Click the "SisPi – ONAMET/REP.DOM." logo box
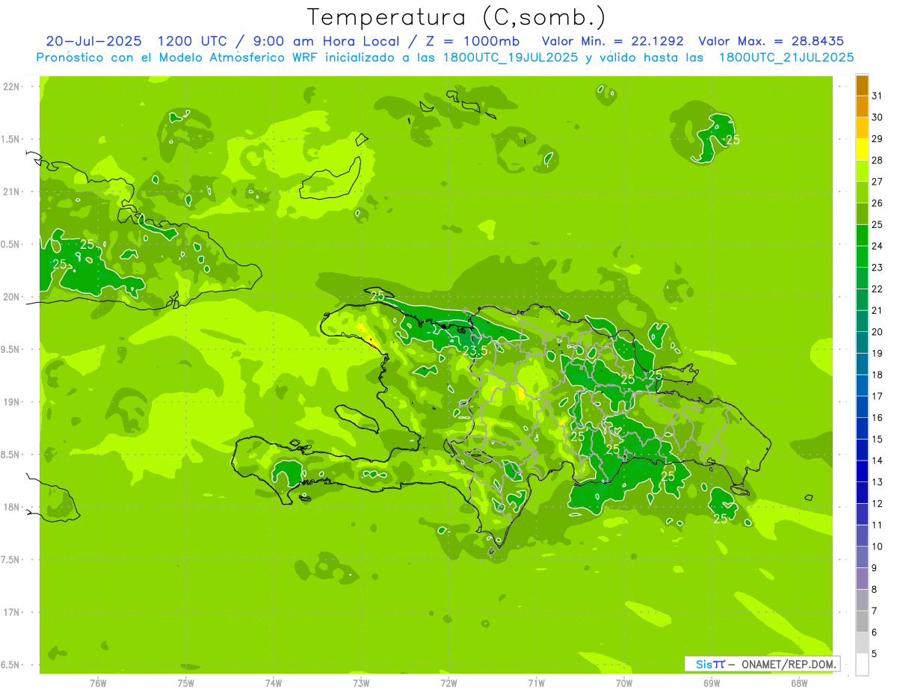Image resolution: width=897 pixels, height=693 pixels. [x=762, y=664]
